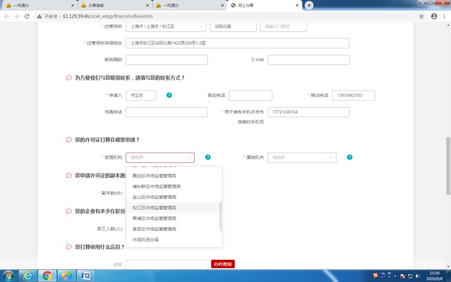Open a new browser tab with plus button
Viewport: 451px width, 282px height.
309,5
